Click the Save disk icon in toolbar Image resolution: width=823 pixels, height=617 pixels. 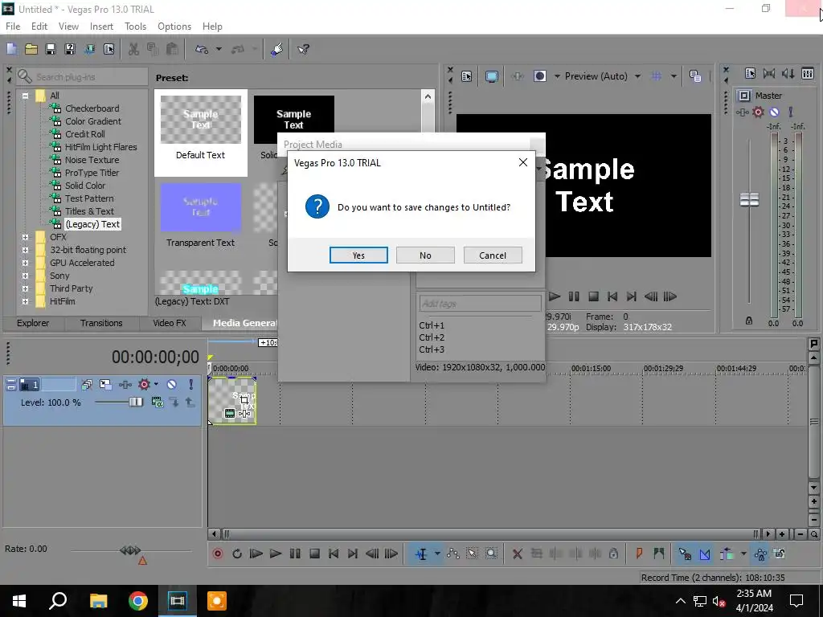coord(51,49)
